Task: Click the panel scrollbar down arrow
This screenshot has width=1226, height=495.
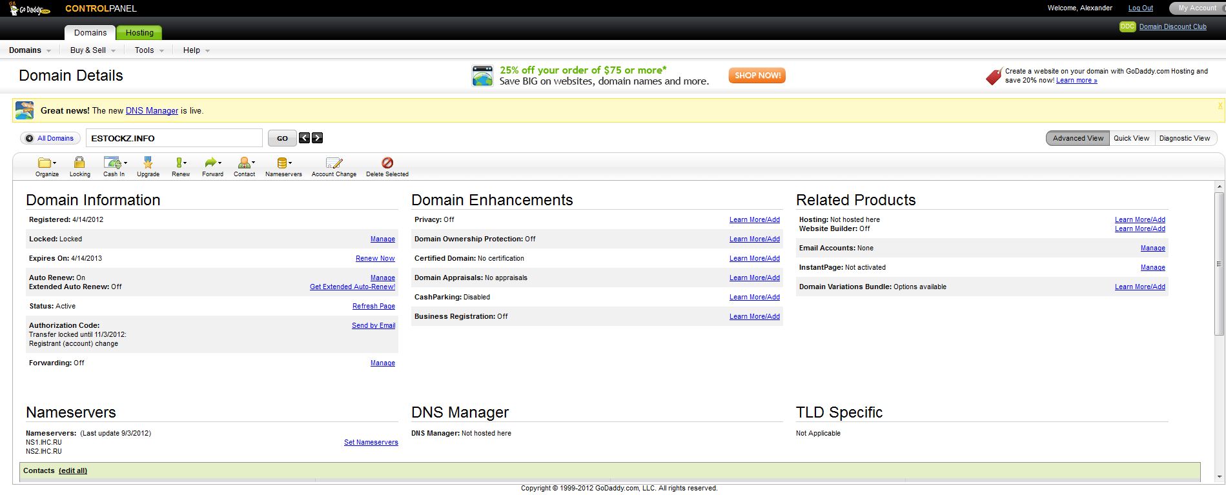Action: [x=1220, y=477]
